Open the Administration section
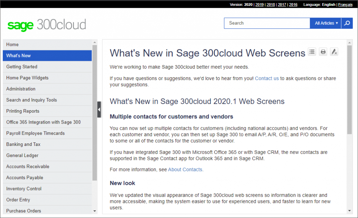This screenshot has height=218, width=358. pyautogui.click(x=47, y=89)
